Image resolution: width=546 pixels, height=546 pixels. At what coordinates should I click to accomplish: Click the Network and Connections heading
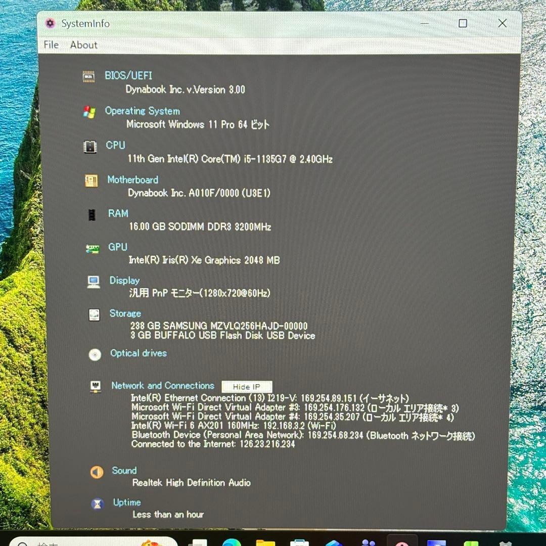coord(163,386)
